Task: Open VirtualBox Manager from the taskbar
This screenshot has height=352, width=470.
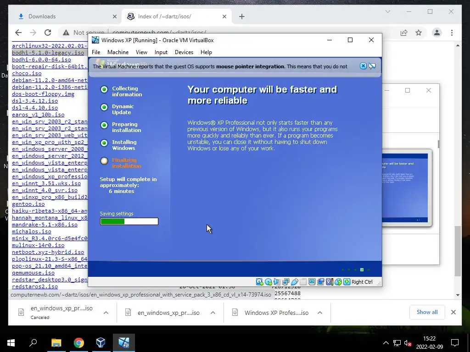Action: tap(101, 343)
